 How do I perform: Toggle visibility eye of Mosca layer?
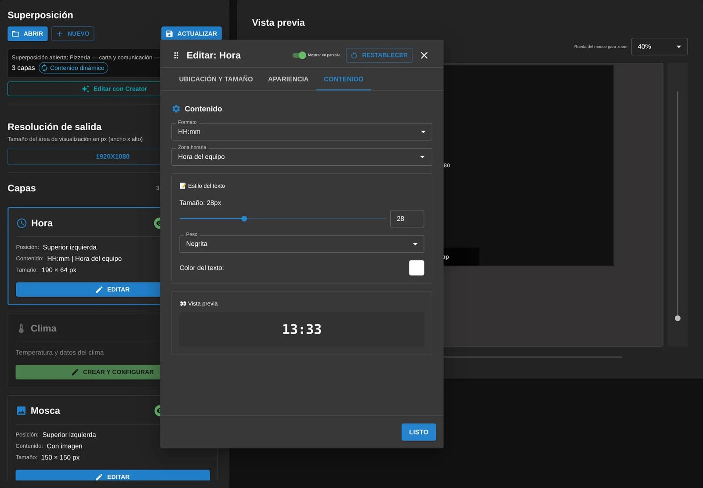tap(158, 411)
